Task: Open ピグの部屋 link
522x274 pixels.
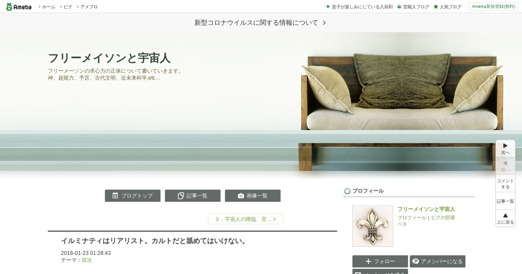Action: [x=443, y=217]
